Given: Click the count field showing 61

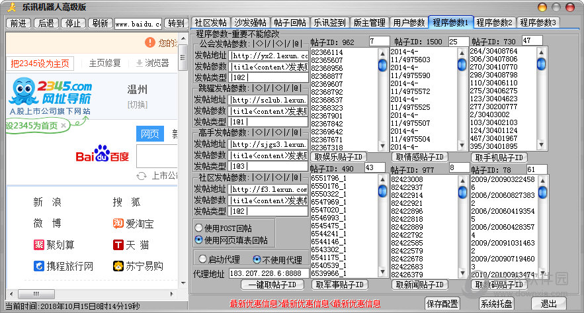Looking at the screenshot, I should [x=536, y=169].
